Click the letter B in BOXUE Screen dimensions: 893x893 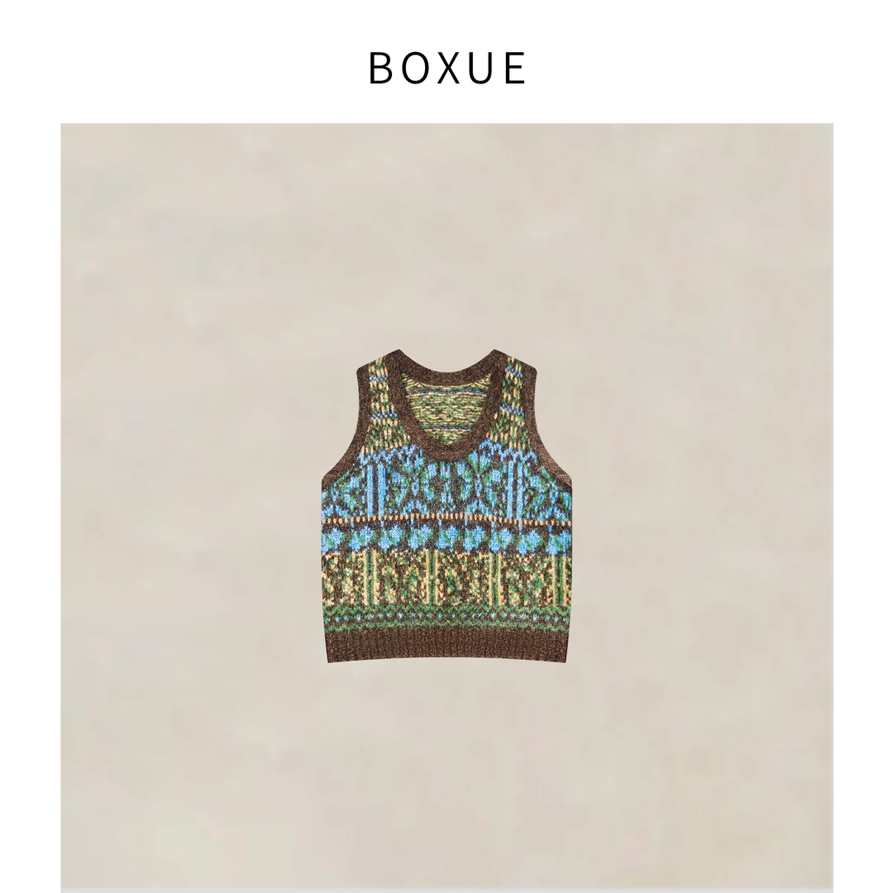[380, 69]
